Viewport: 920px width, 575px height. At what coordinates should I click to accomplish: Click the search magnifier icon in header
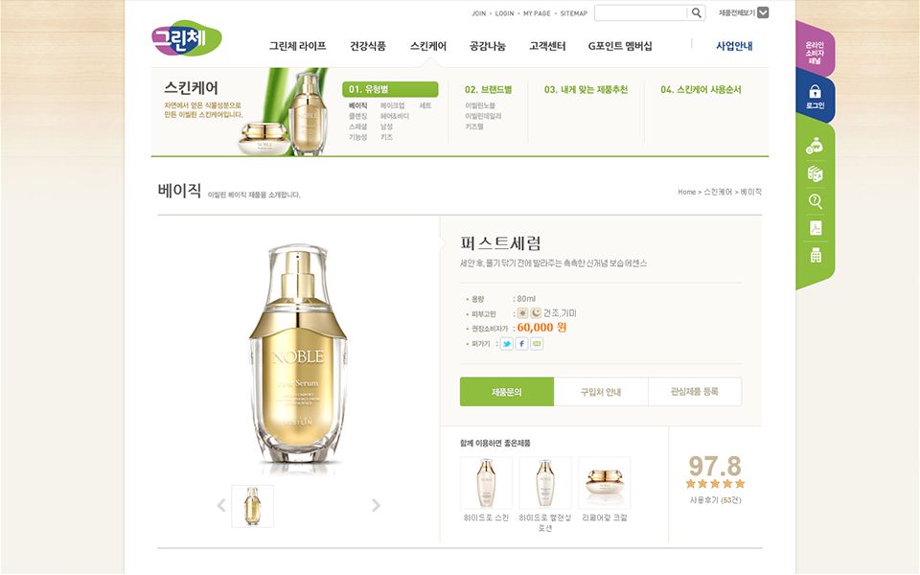[x=696, y=12]
